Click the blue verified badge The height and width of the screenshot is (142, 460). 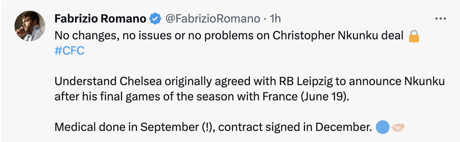click(x=155, y=18)
